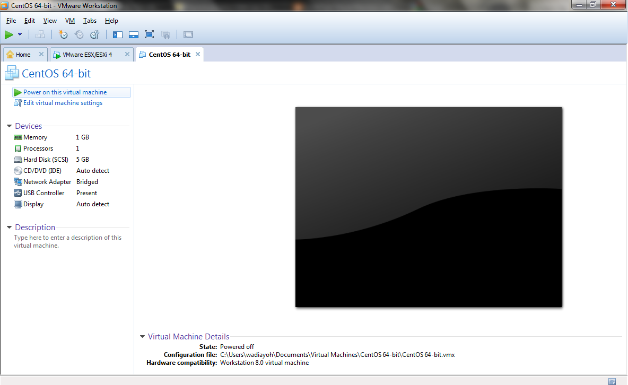
Task: Select the Processors device row
Action: coord(71,148)
